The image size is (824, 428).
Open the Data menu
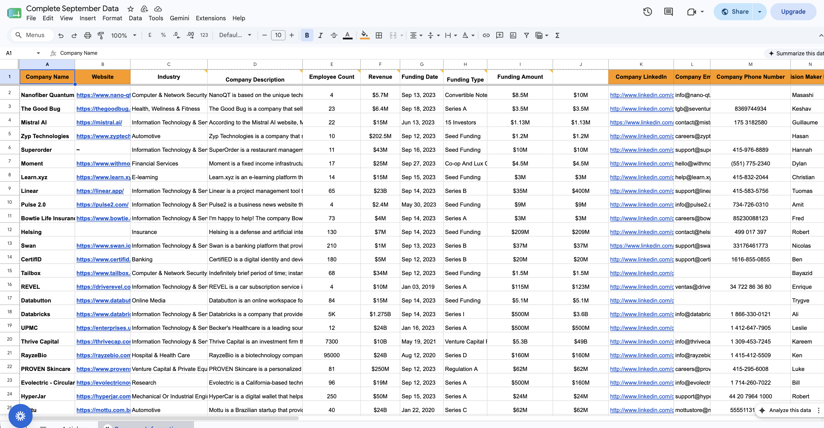click(x=135, y=18)
